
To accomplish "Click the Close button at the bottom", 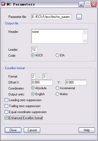I will coord(13,130).
